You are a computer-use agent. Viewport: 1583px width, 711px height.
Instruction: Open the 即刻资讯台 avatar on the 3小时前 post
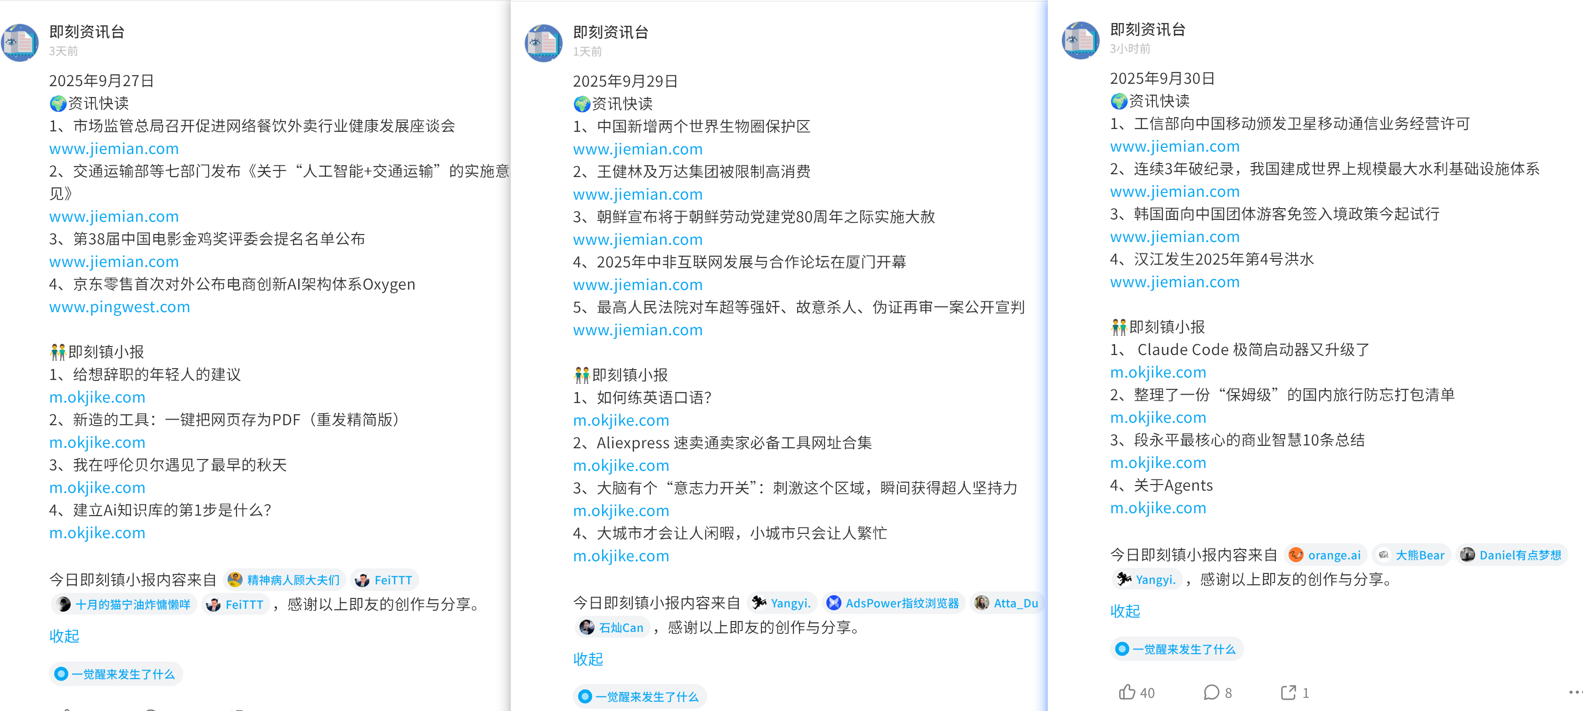tap(1080, 40)
